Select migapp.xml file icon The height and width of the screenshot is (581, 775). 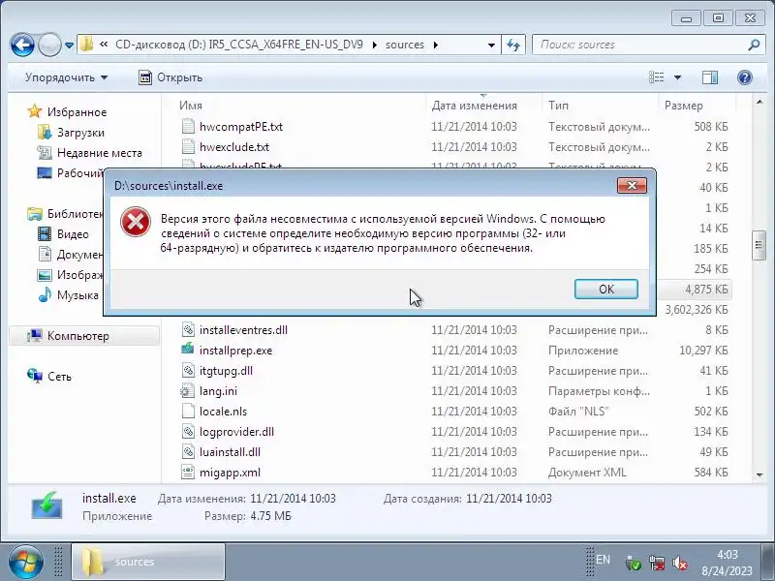(x=188, y=472)
